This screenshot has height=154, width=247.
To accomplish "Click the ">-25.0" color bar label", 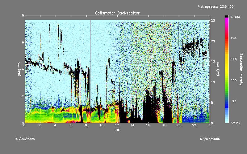I will click(x=236, y=17).
